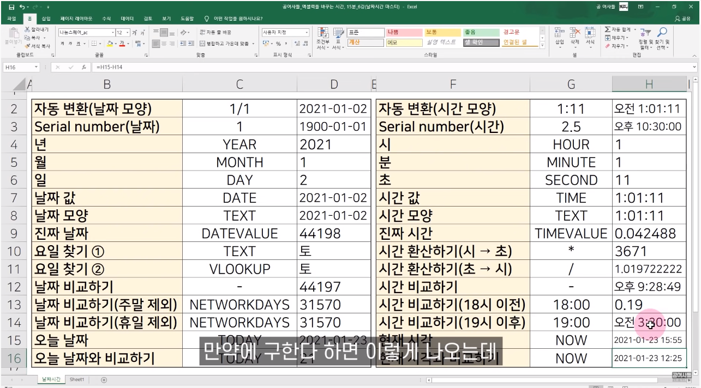Increase decimal places
The width and height of the screenshot is (701, 388).
click(296, 44)
